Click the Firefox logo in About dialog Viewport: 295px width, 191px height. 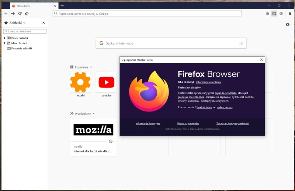(x=149, y=91)
